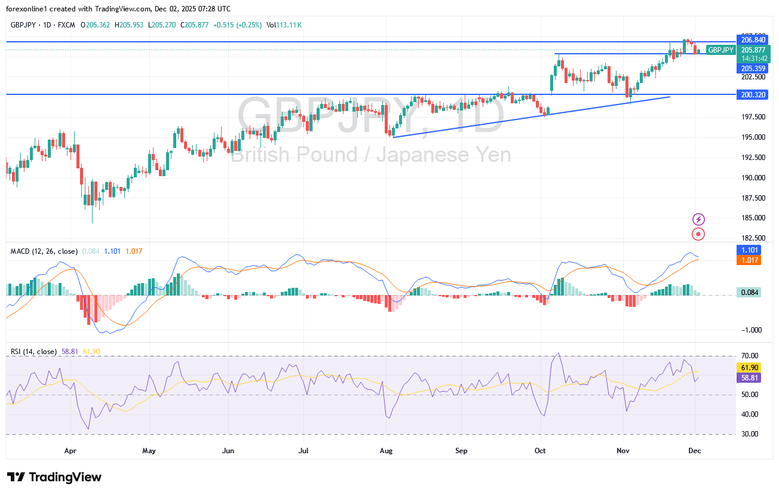The image size is (779, 495).
Task: Click the yellow 61.90 RSI average label
Action: [749, 368]
